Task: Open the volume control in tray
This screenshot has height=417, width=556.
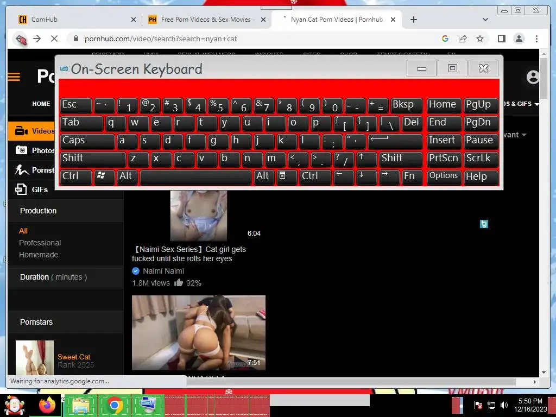Action: (x=504, y=405)
